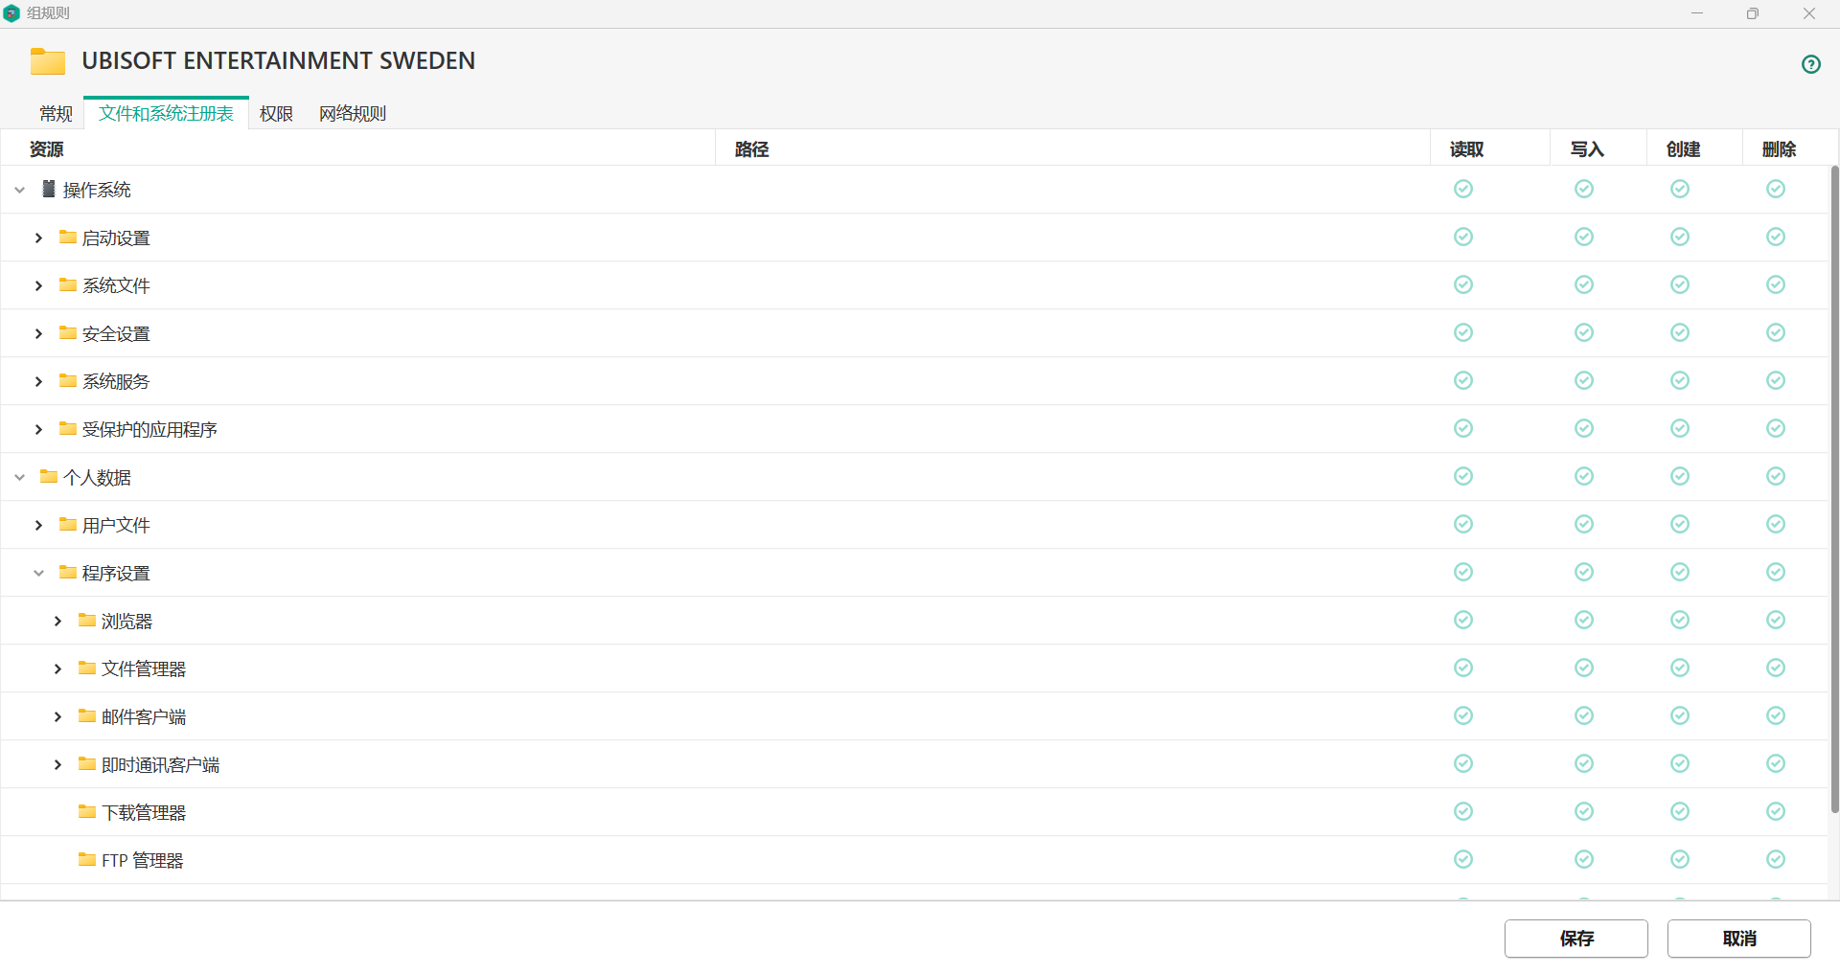This screenshot has width=1840, height=974.
Task: Click the 取消 button
Action: click(1738, 939)
